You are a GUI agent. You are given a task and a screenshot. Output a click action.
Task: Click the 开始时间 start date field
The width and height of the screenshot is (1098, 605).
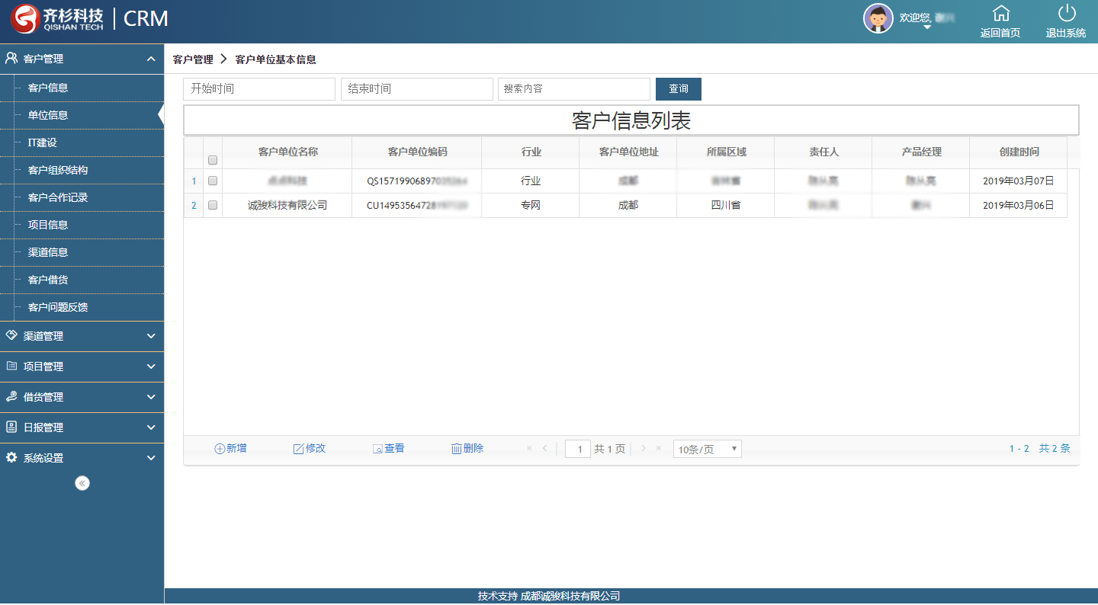point(259,89)
